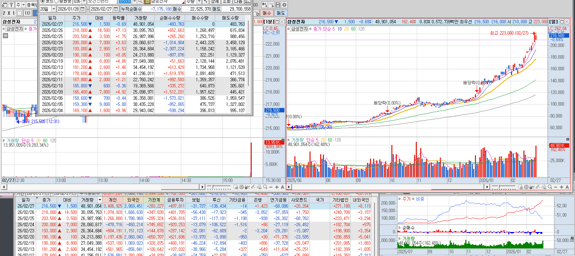Zoom in on the daily chart with plus icon
This screenshot has height=256, width=575.
pos(562,187)
